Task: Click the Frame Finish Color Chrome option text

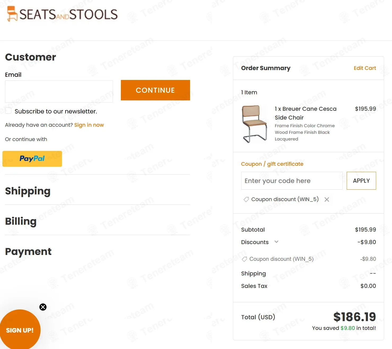Action: pos(305,126)
